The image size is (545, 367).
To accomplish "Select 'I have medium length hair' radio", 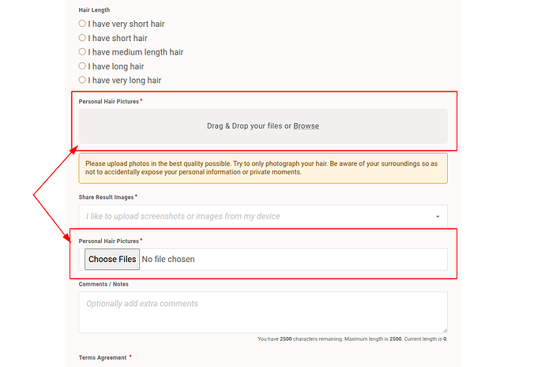I will pos(82,52).
